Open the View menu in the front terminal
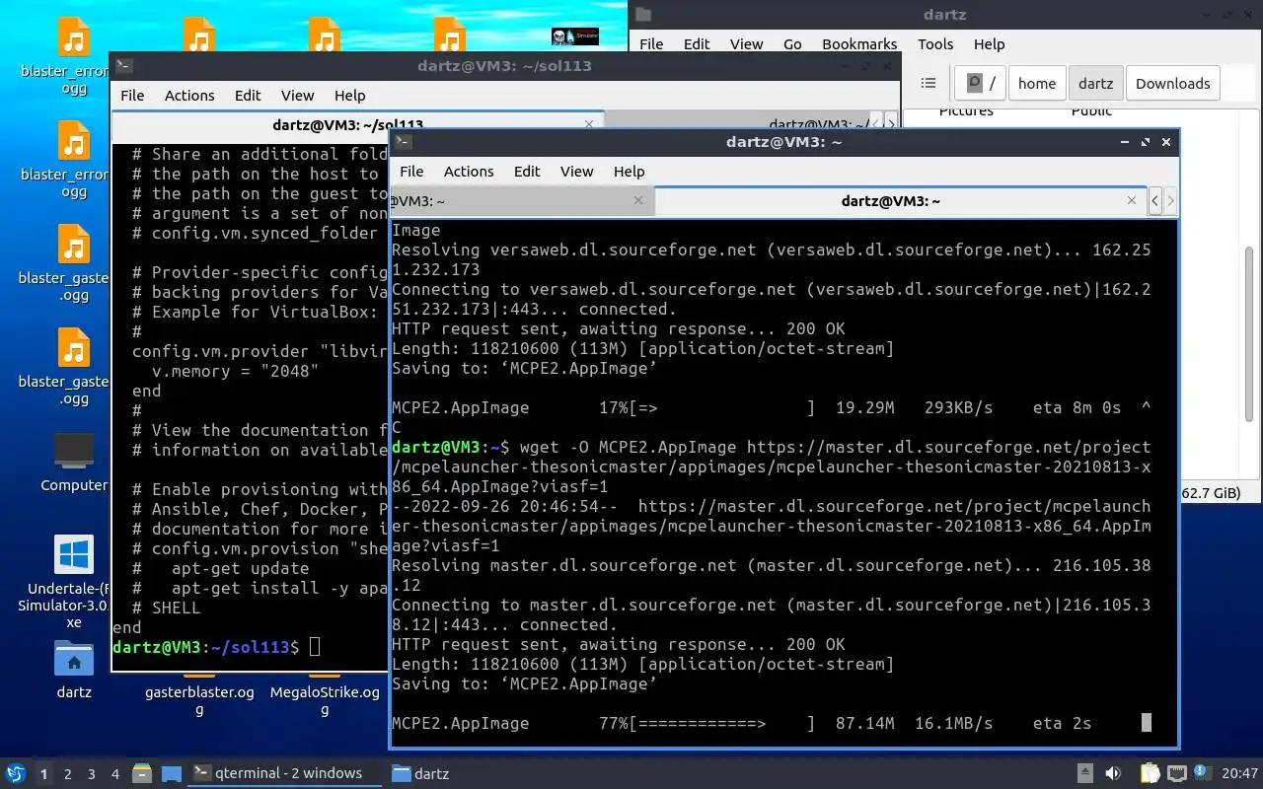 point(576,171)
